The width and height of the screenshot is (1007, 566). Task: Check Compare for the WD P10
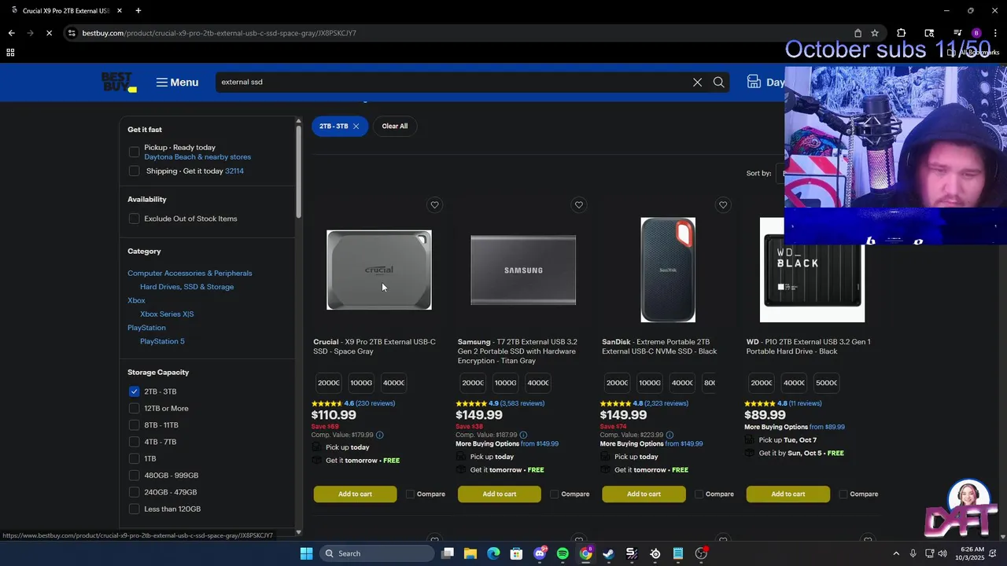(843, 494)
